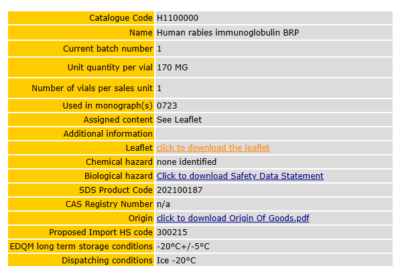Click the 'Chemical hazard' label cell

tap(81, 161)
